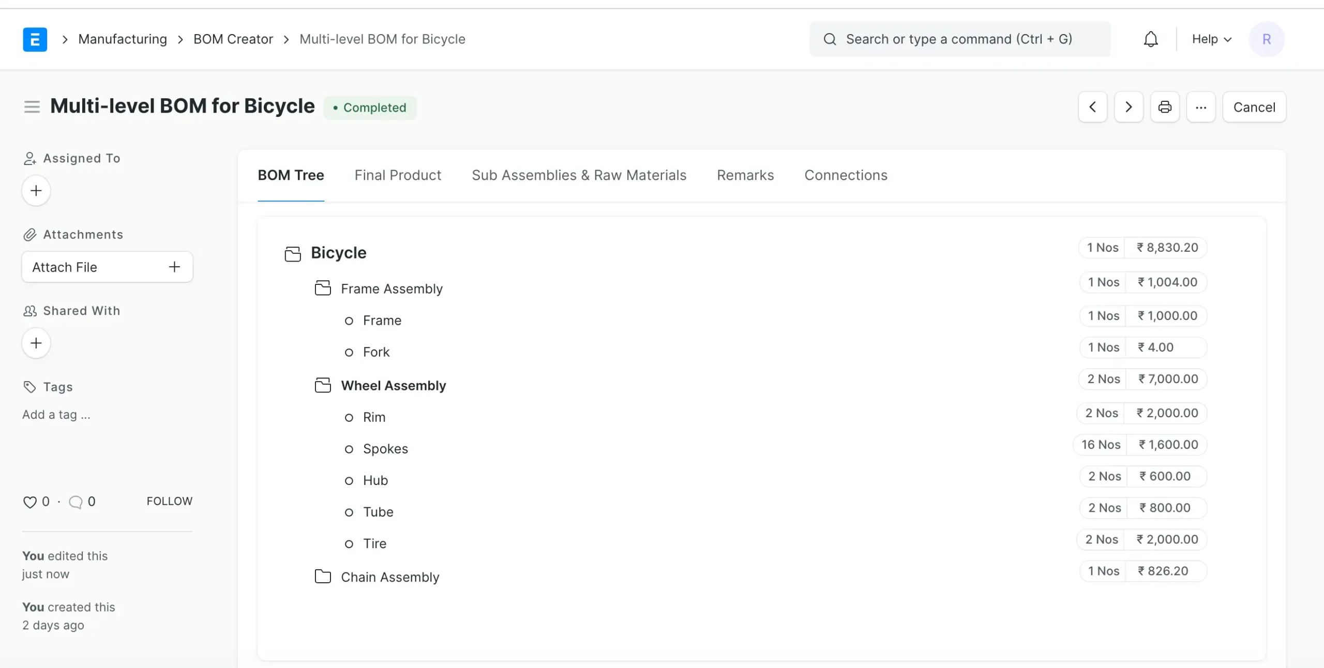The height and width of the screenshot is (668, 1324).
Task: Click the Tube item bullet icon
Action: [349, 512]
